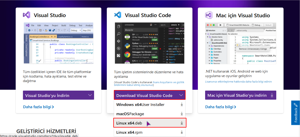Click the Mac için Visual Studio title text
300x137 pixels.
tap(243, 15)
